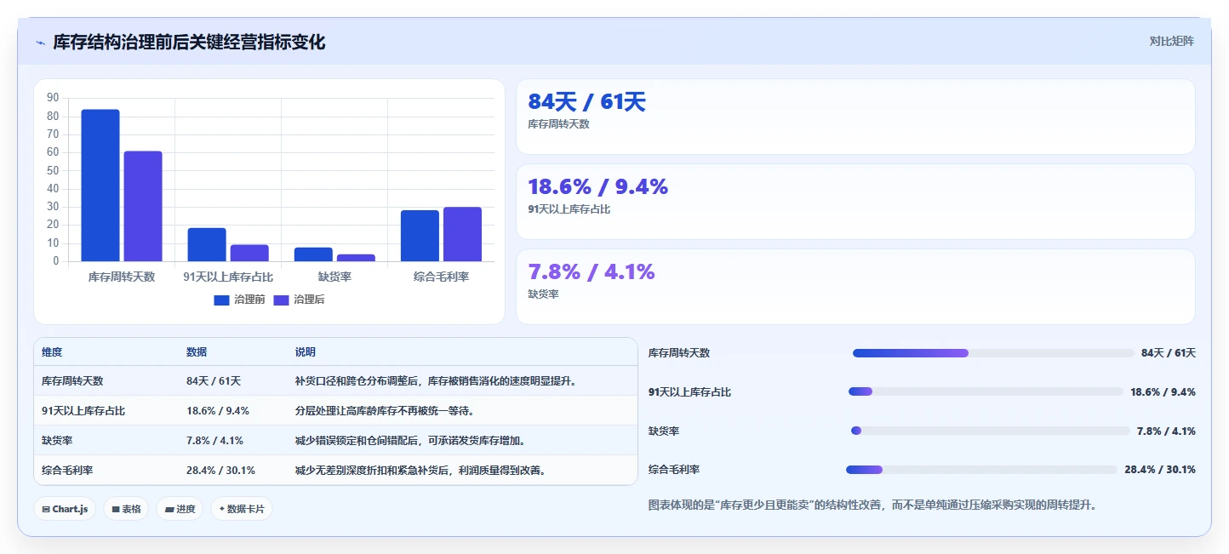Image resolution: width=1229 pixels, height=554 pixels.
Task: Click the 治理后 bar for 缺货率
Action: tap(356, 258)
